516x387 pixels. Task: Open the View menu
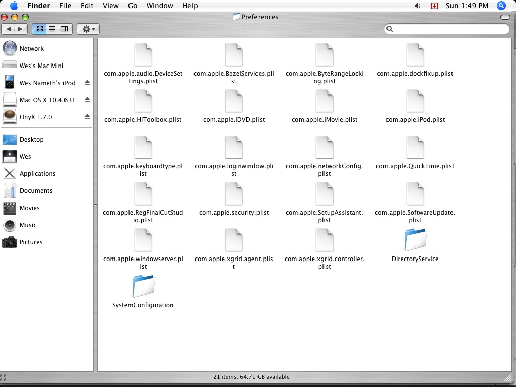(x=110, y=6)
